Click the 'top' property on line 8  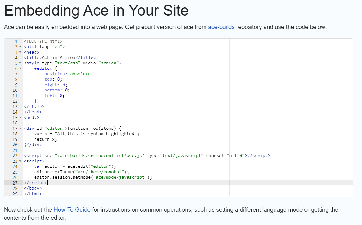48,79
